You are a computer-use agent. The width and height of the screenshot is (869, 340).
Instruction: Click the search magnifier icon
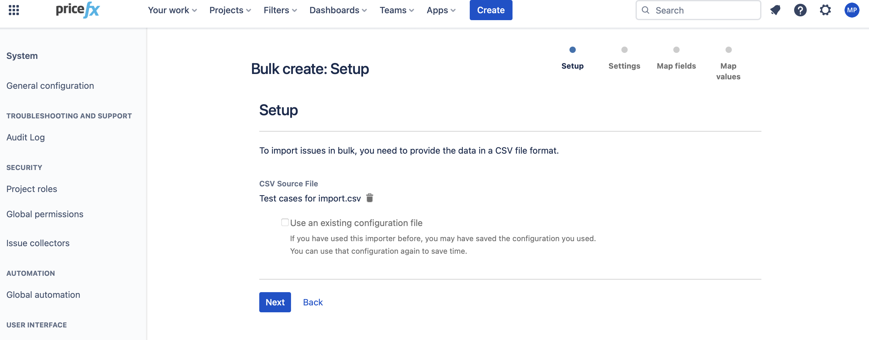[x=645, y=10]
